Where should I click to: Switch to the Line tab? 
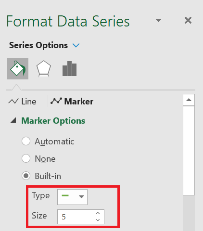23,102
